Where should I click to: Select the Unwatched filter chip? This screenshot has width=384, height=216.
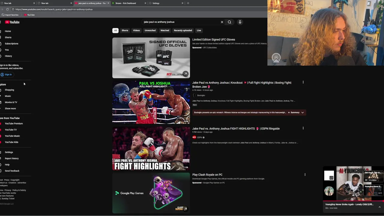click(150, 30)
